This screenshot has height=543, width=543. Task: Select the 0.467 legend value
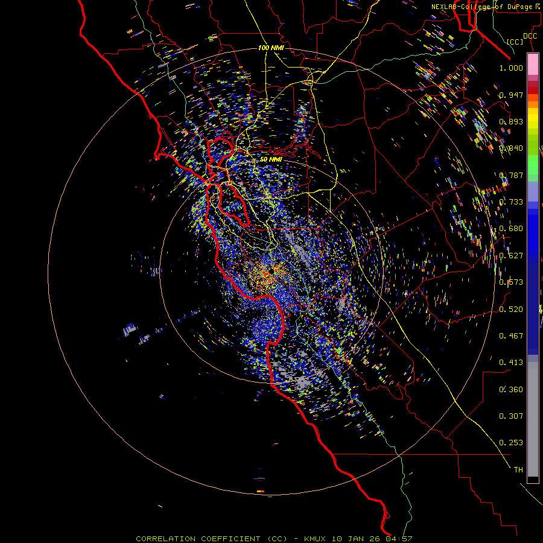pos(511,336)
